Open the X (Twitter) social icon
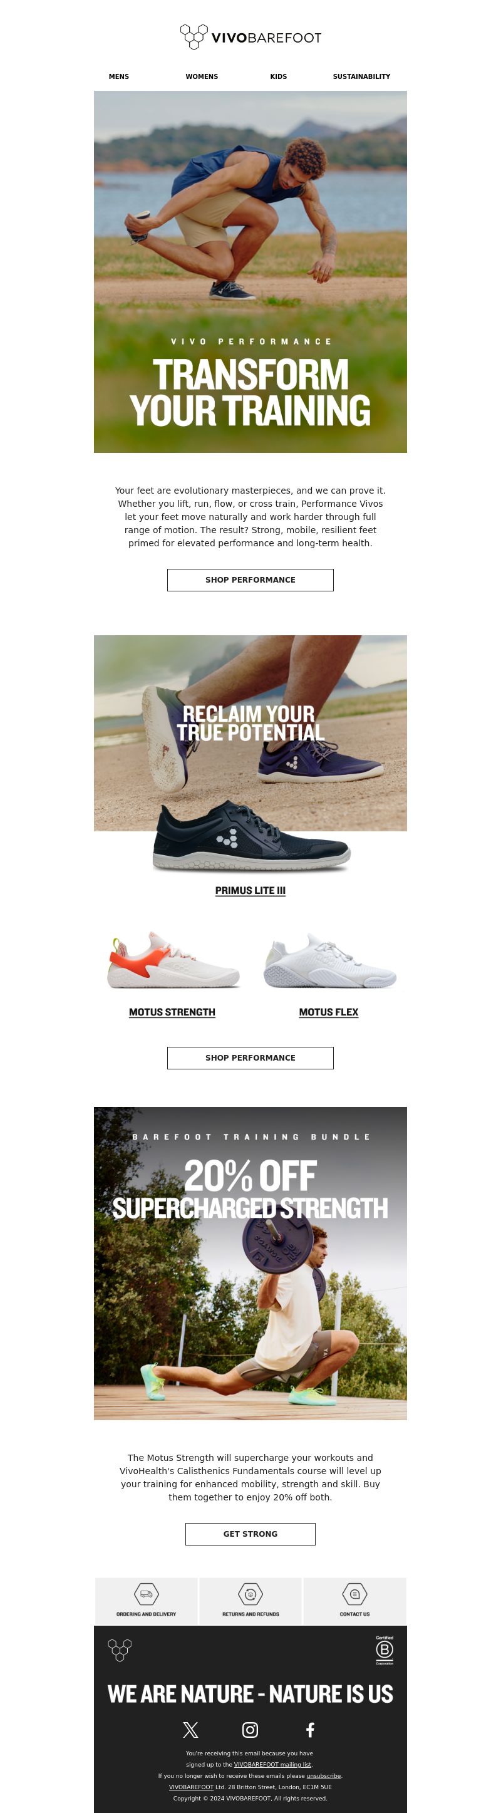Screen dimensions: 501x1813 (x=190, y=1729)
